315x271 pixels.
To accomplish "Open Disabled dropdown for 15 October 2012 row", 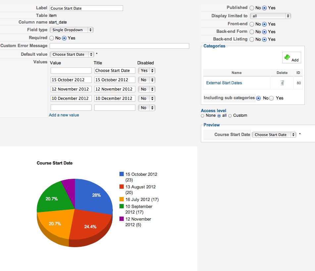I will point(147,80).
